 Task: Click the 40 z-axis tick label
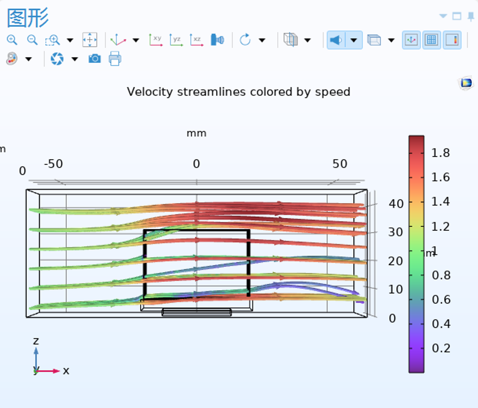click(x=396, y=204)
